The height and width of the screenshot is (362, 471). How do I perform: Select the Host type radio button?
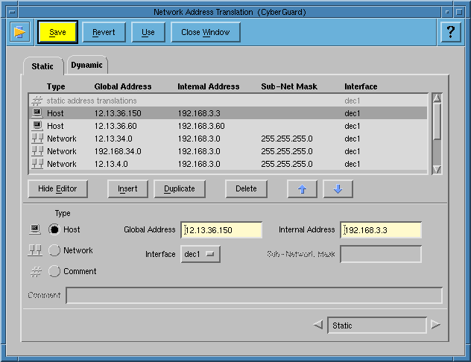54,229
